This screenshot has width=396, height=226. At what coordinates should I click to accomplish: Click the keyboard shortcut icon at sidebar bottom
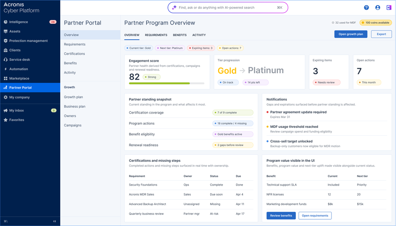pyautogui.click(x=6, y=221)
